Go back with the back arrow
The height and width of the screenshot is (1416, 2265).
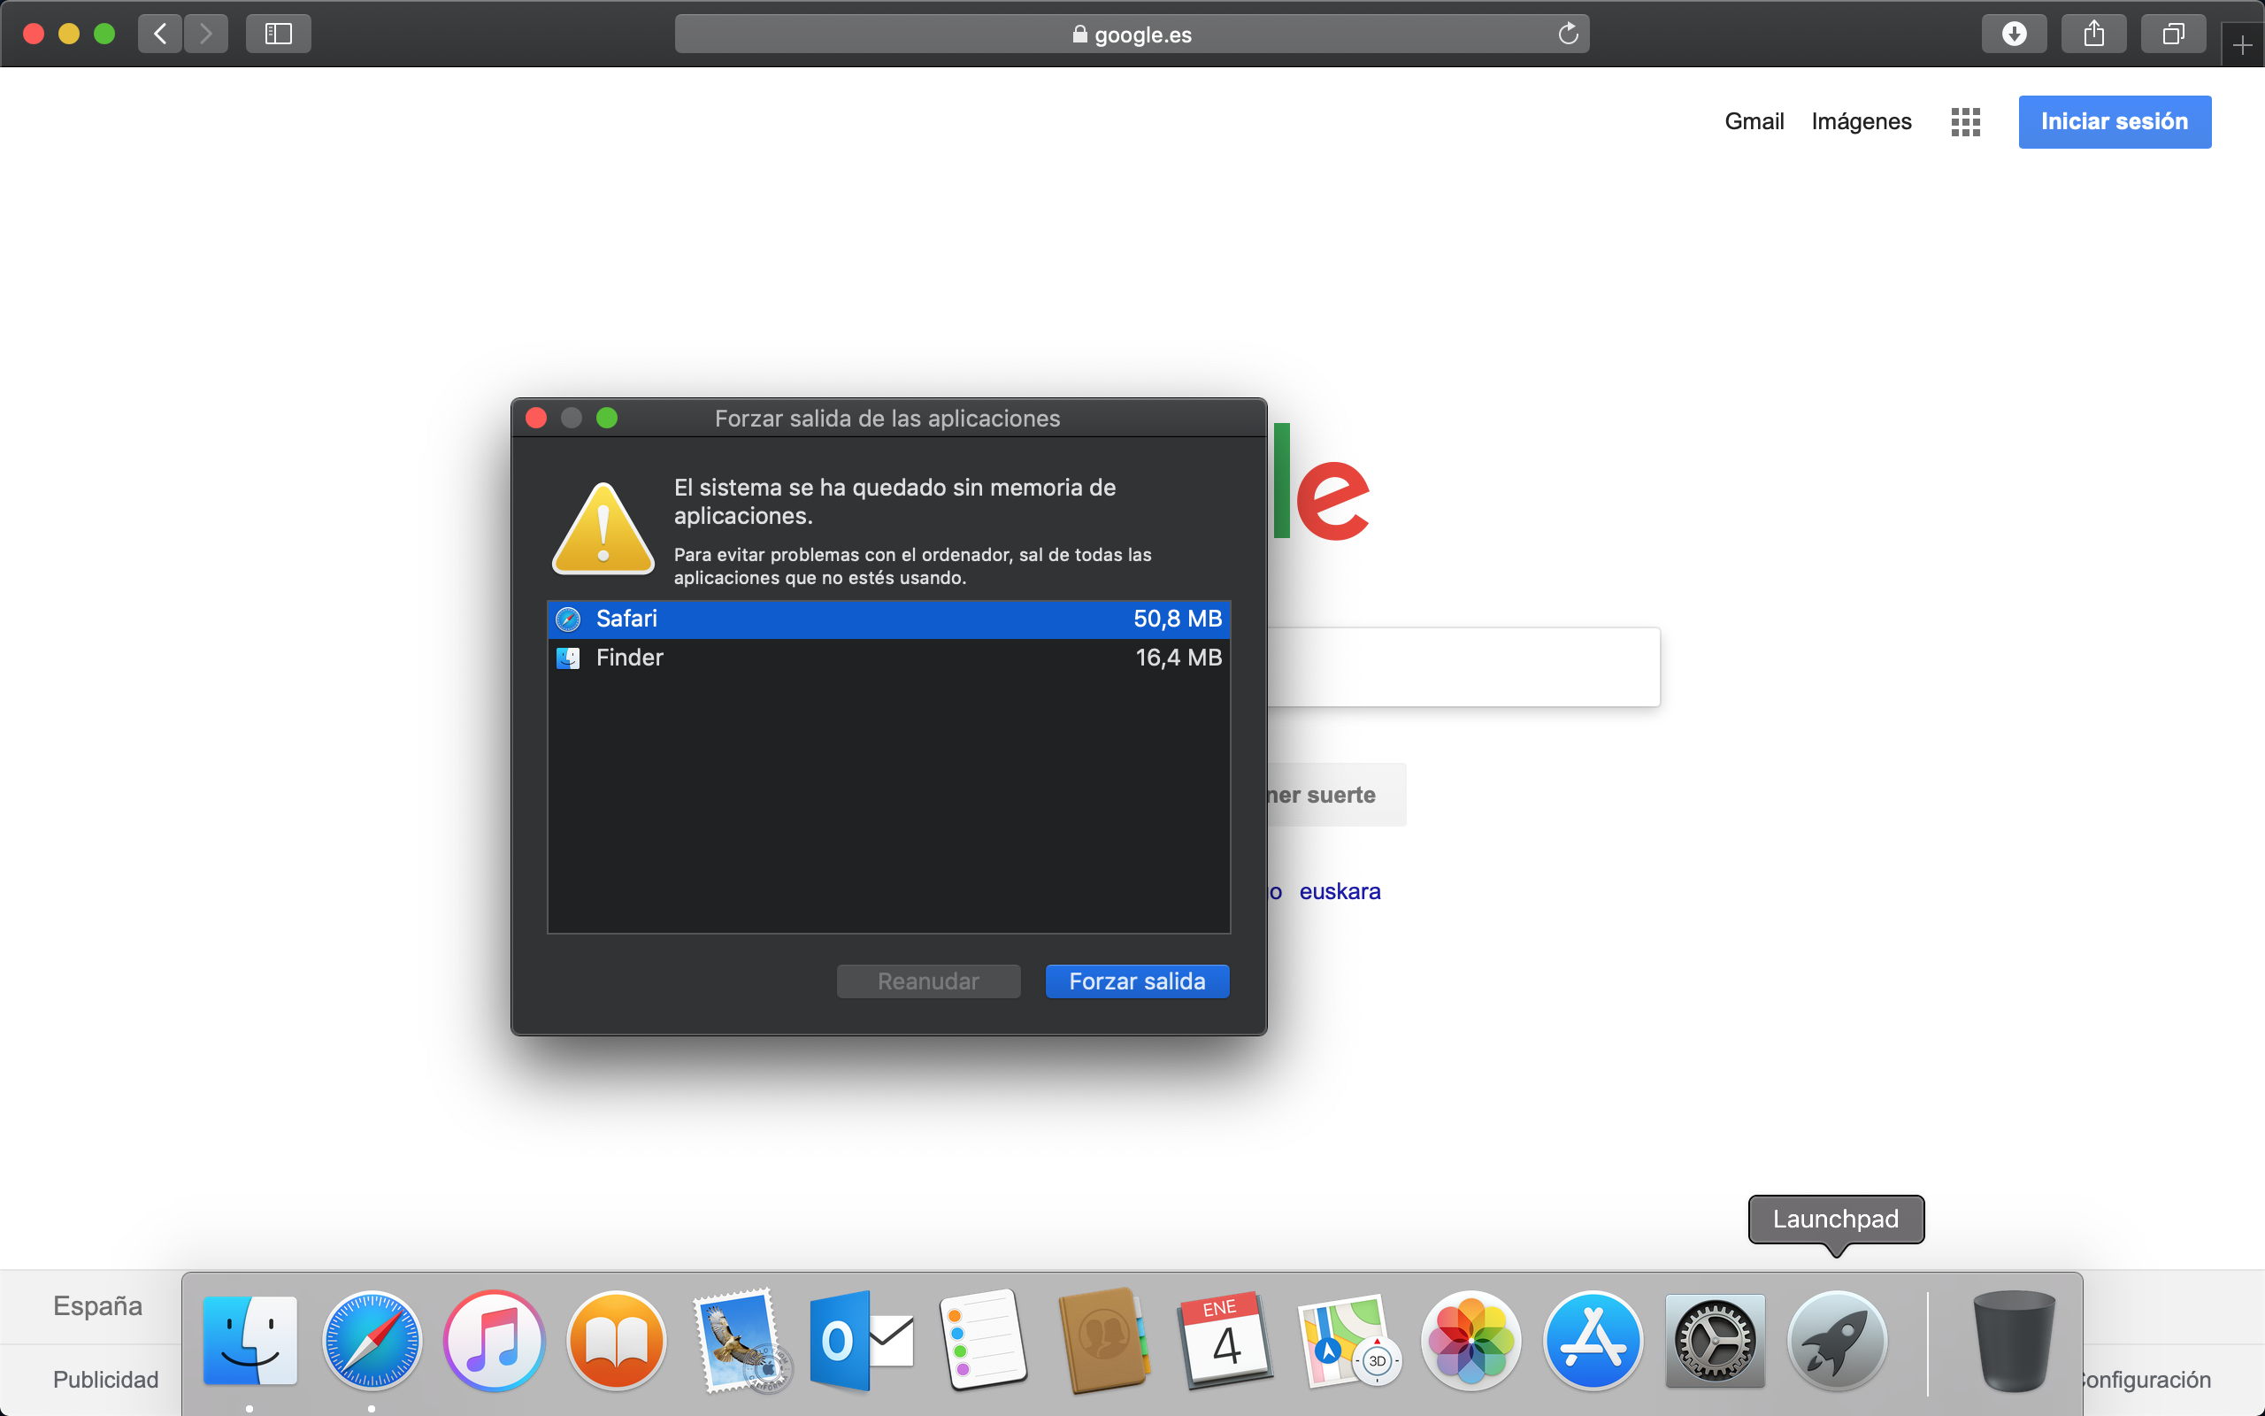tap(160, 35)
